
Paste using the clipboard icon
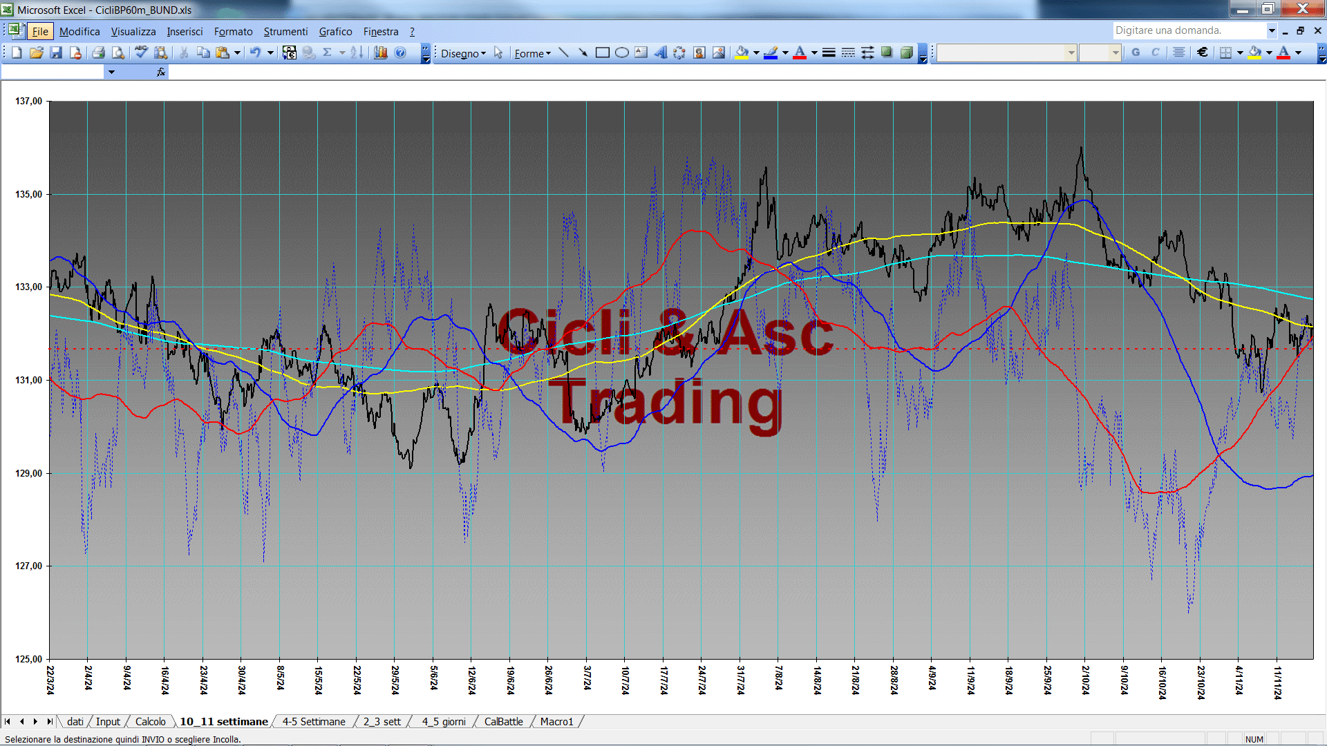(x=223, y=52)
